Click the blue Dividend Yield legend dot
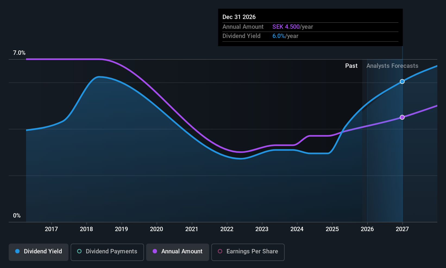 pos(17,251)
